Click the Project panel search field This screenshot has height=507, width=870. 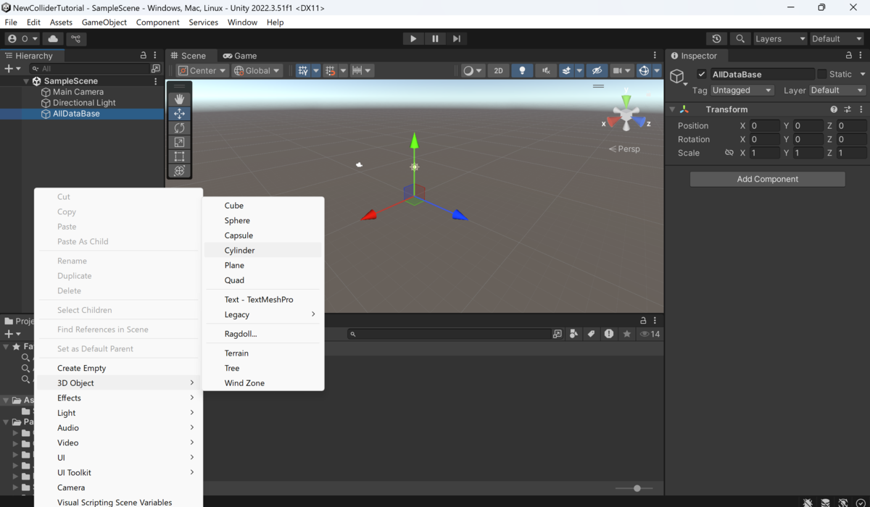point(449,334)
